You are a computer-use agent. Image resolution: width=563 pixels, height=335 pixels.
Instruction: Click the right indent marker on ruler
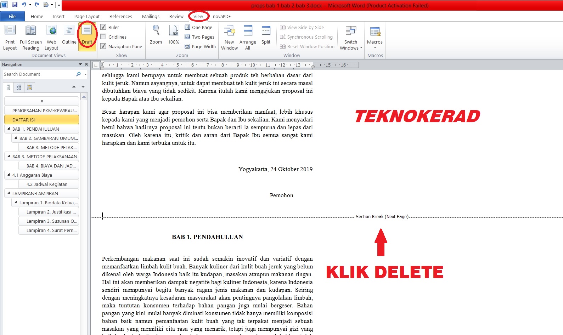click(x=313, y=66)
